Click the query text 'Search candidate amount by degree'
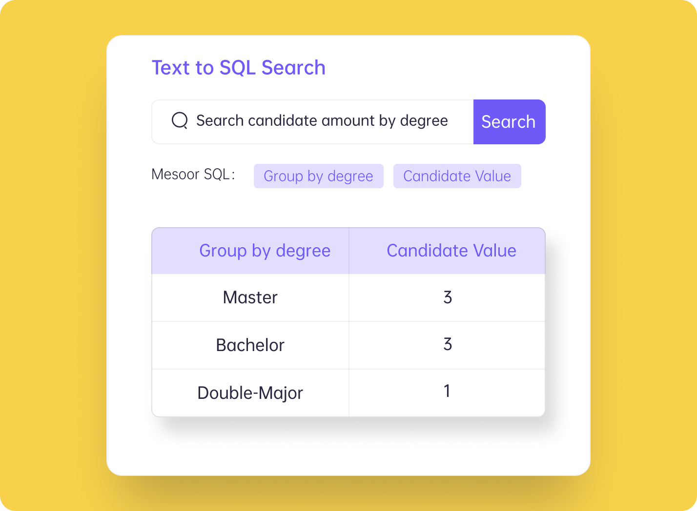 coord(322,121)
